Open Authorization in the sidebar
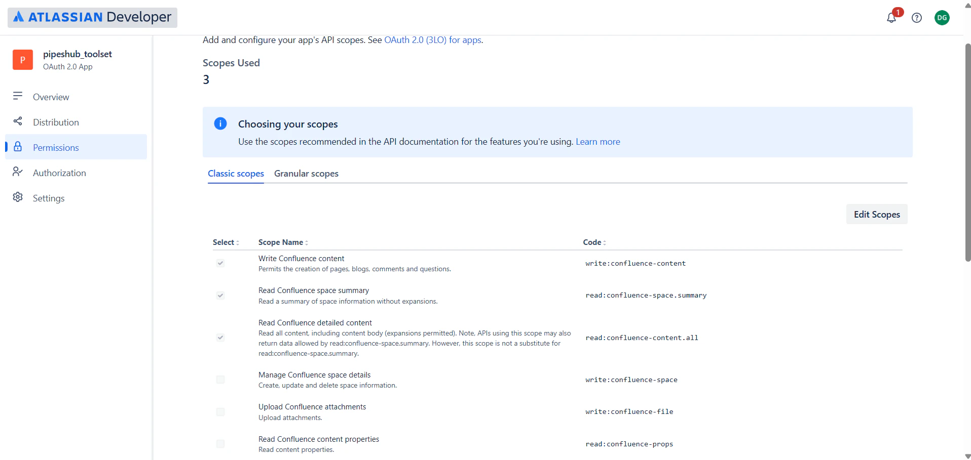 coord(76,173)
